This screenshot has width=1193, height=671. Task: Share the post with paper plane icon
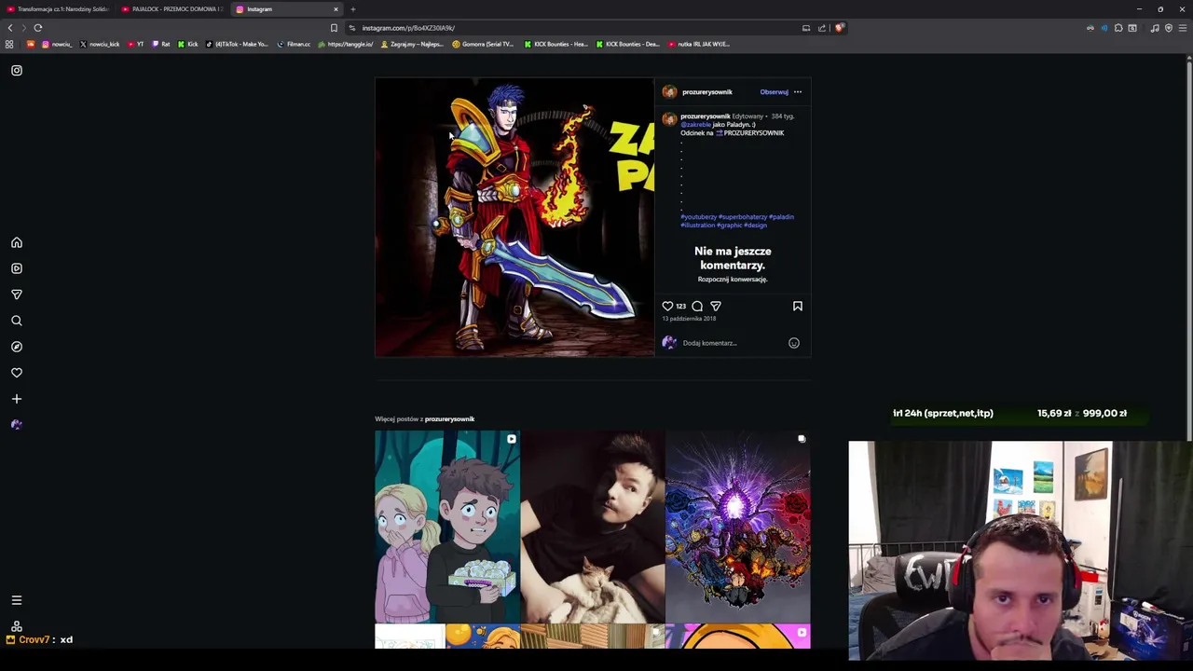click(x=716, y=306)
